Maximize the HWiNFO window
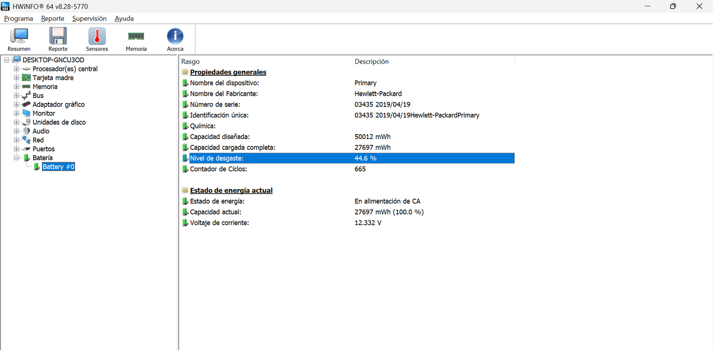 click(x=673, y=6)
